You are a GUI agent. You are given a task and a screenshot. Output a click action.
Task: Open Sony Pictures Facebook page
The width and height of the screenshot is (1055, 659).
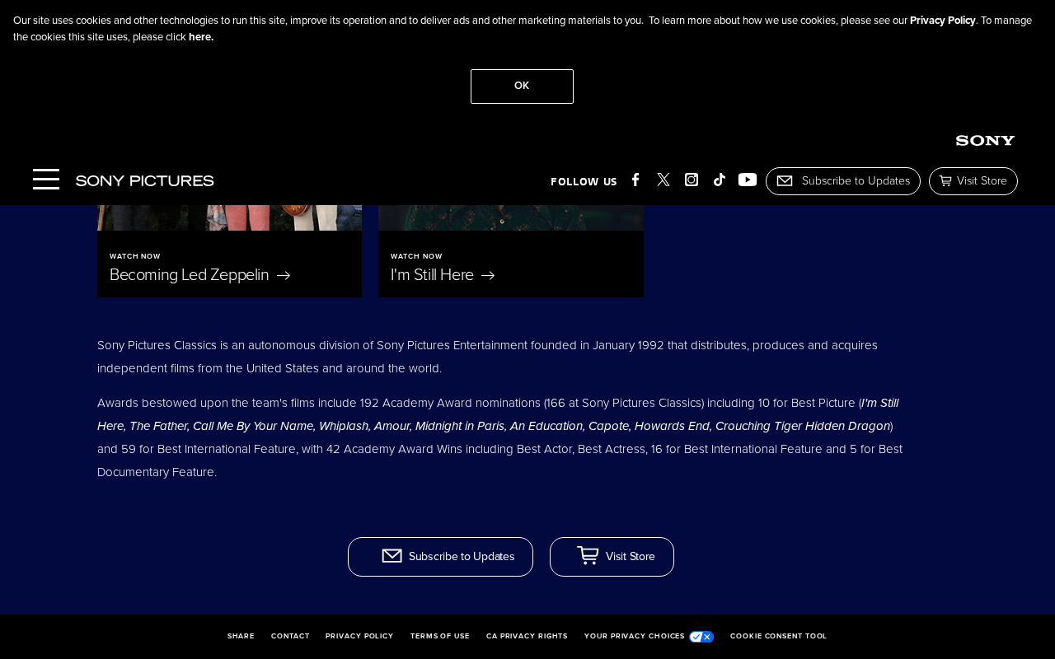pos(635,180)
